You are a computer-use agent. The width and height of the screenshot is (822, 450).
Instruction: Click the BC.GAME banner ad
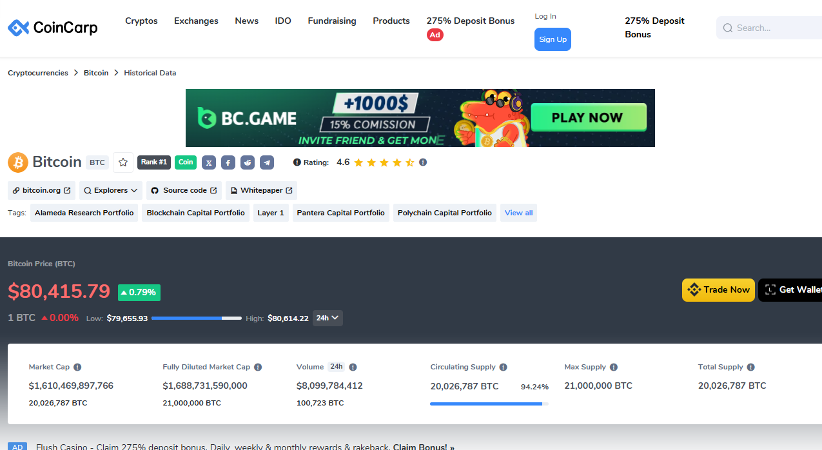point(420,118)
